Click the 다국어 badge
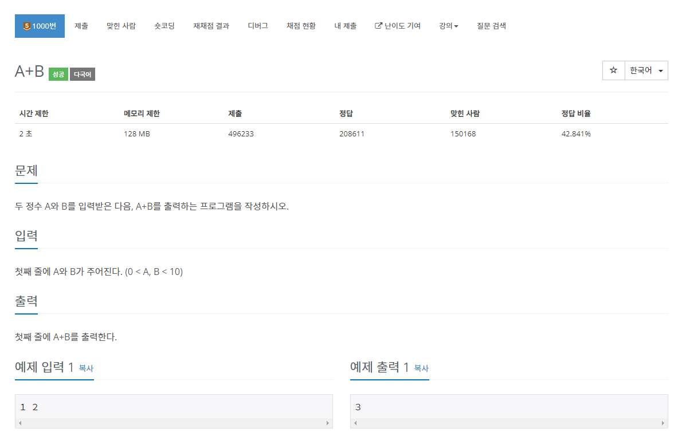The height and width of the screenshot is (444, 682). (x=82, y=74)
